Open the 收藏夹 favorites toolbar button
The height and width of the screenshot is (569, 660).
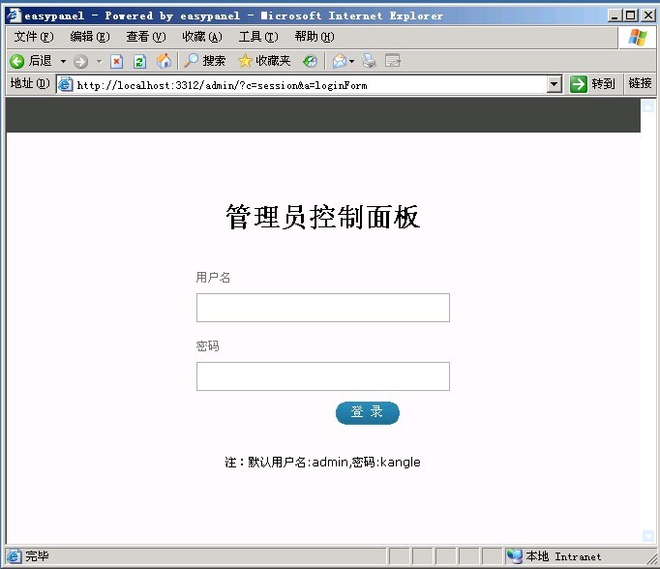point(264,61)
